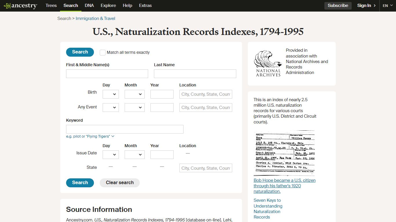This screenshot has width=396, height=222.
Task: Go to Immigration & Travel breadcrumb
Action: point(95,18)
